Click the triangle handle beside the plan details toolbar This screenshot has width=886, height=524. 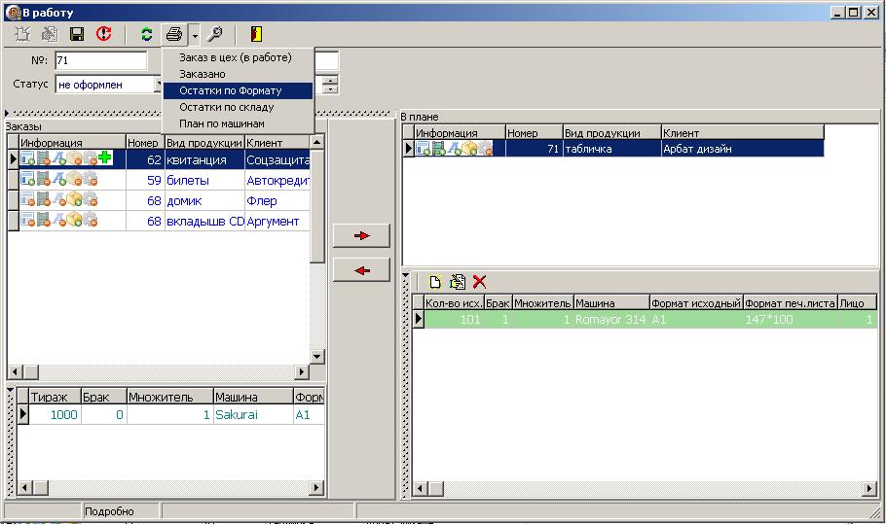[x=406, y=276]
